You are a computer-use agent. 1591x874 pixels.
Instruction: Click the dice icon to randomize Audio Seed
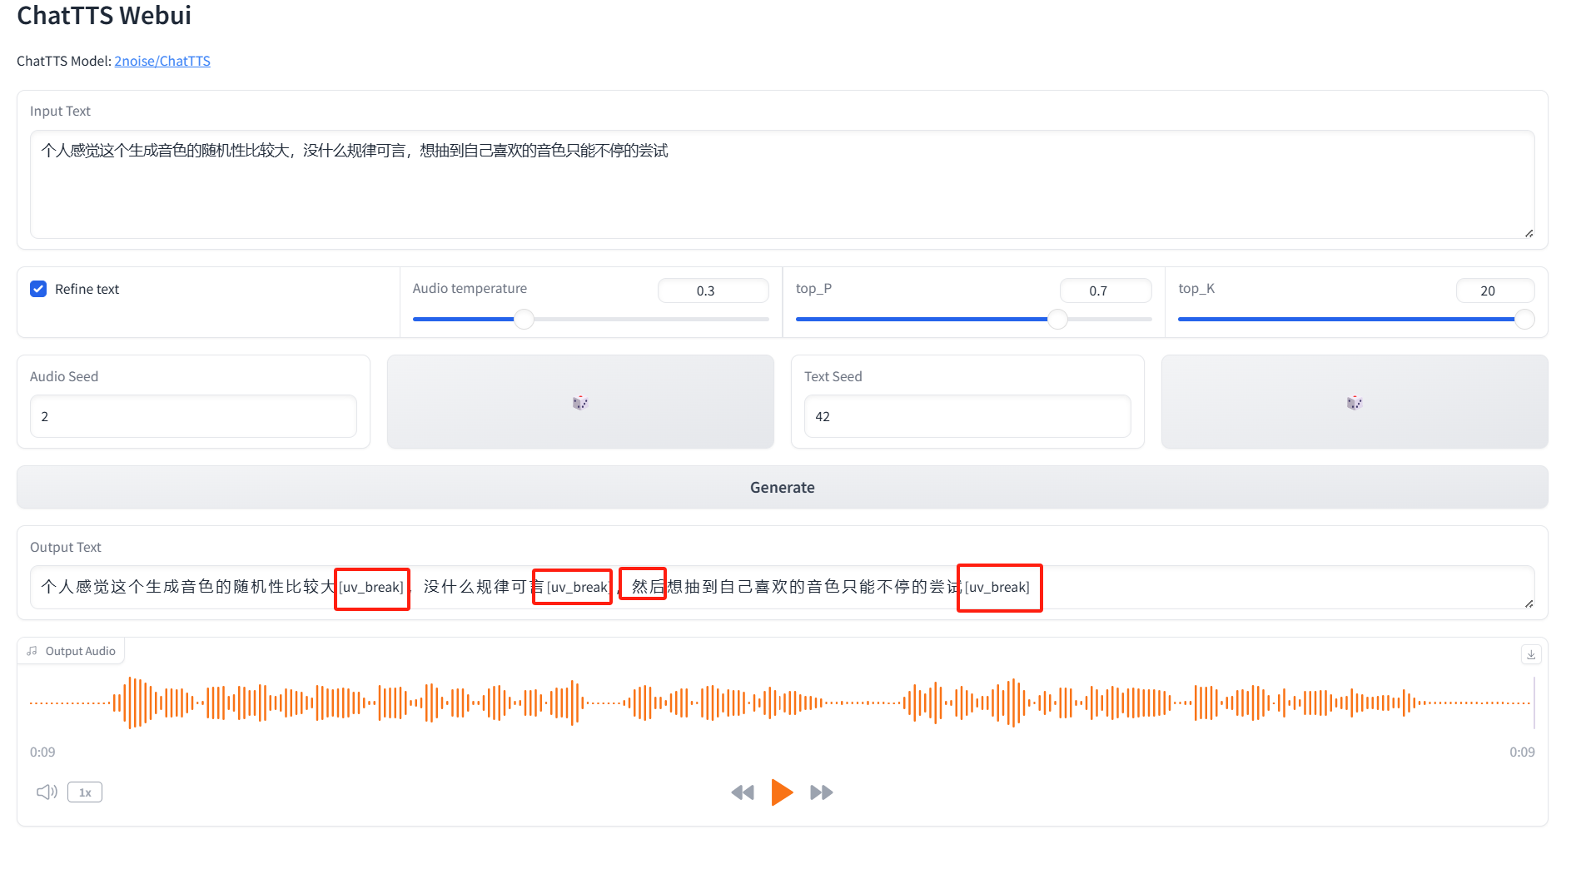(579, 402)
